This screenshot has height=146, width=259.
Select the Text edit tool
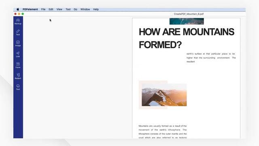click(18, 32)
